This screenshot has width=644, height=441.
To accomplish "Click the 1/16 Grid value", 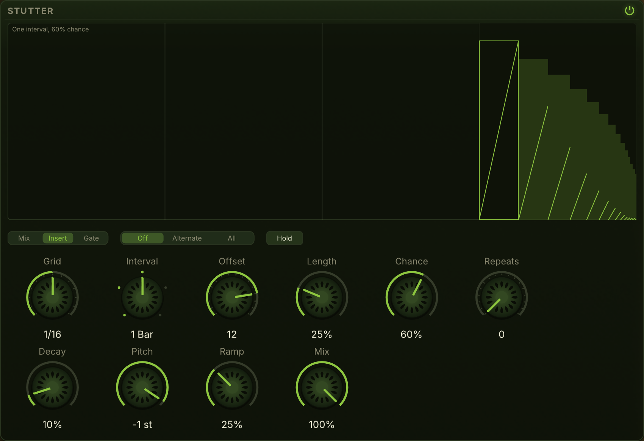I will coord(52,334).
